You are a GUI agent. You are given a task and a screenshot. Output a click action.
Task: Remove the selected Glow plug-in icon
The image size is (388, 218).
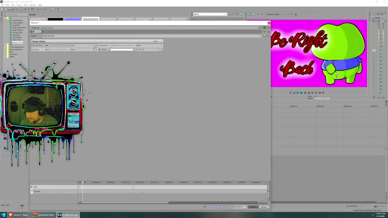coord(269,31)
